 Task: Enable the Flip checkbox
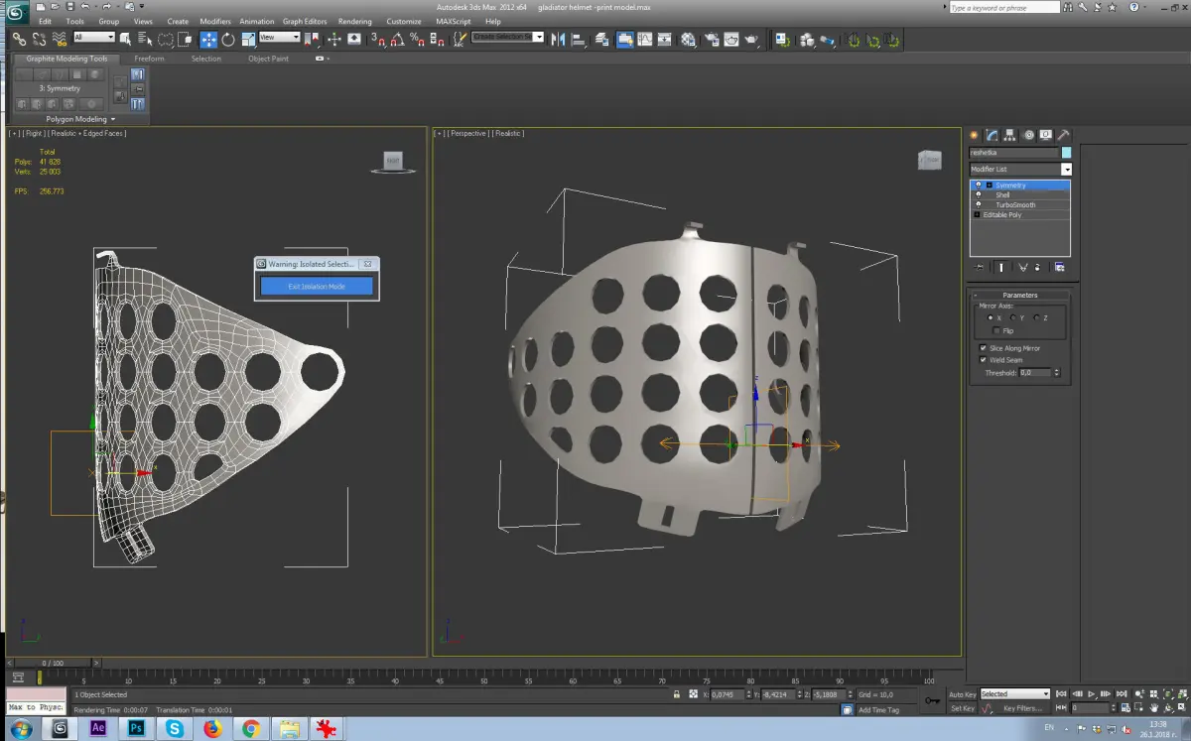[996, 330]
